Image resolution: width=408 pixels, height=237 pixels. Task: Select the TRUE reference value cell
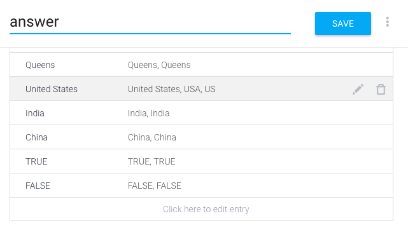click(x=36, y=161)
